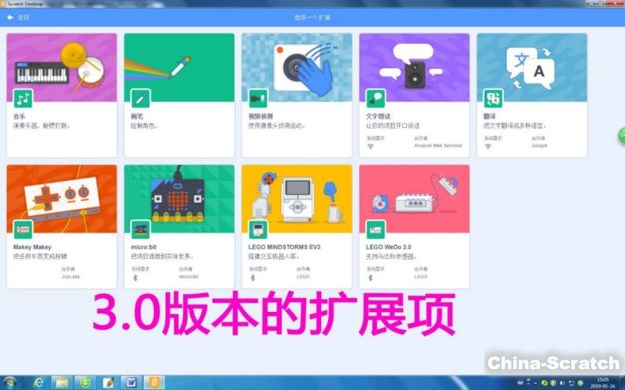This screenshot has width=625, height=390.
Task: Click the 音乐 extension title
Action: coord(19,116)
